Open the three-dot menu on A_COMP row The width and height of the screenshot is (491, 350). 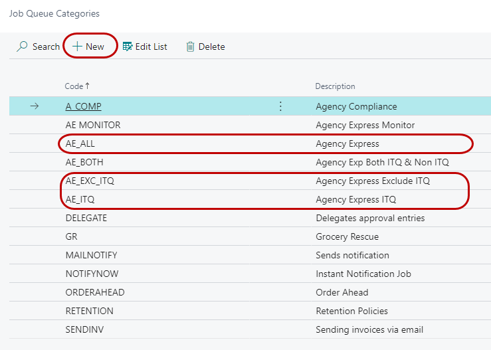point(280,106)
